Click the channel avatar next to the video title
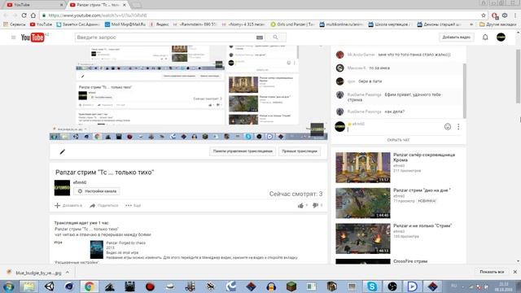 click(x=62, y=188)
